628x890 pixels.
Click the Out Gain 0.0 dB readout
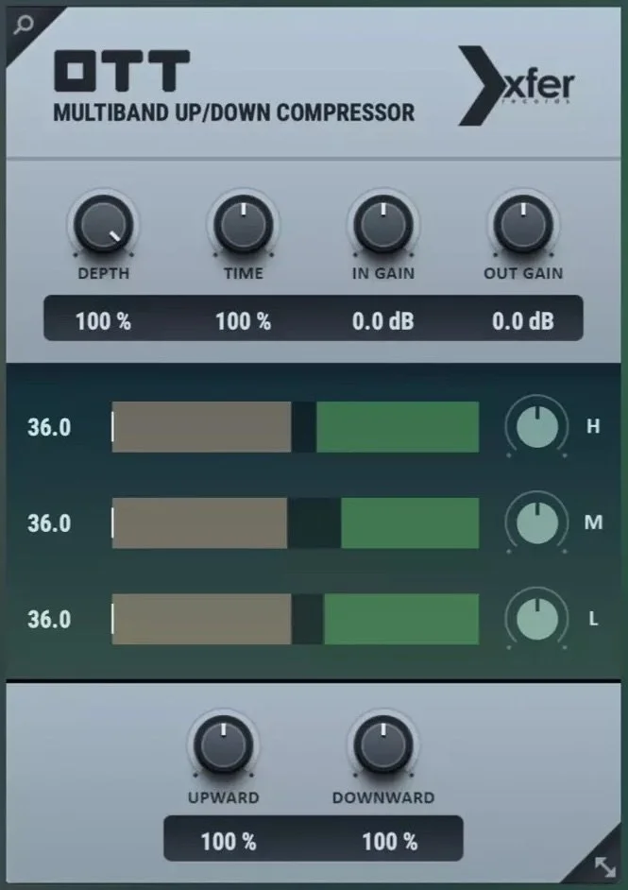click(522, 321)
